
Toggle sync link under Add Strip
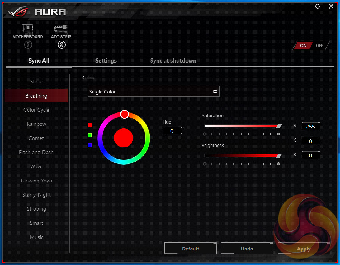coord(62,45)
